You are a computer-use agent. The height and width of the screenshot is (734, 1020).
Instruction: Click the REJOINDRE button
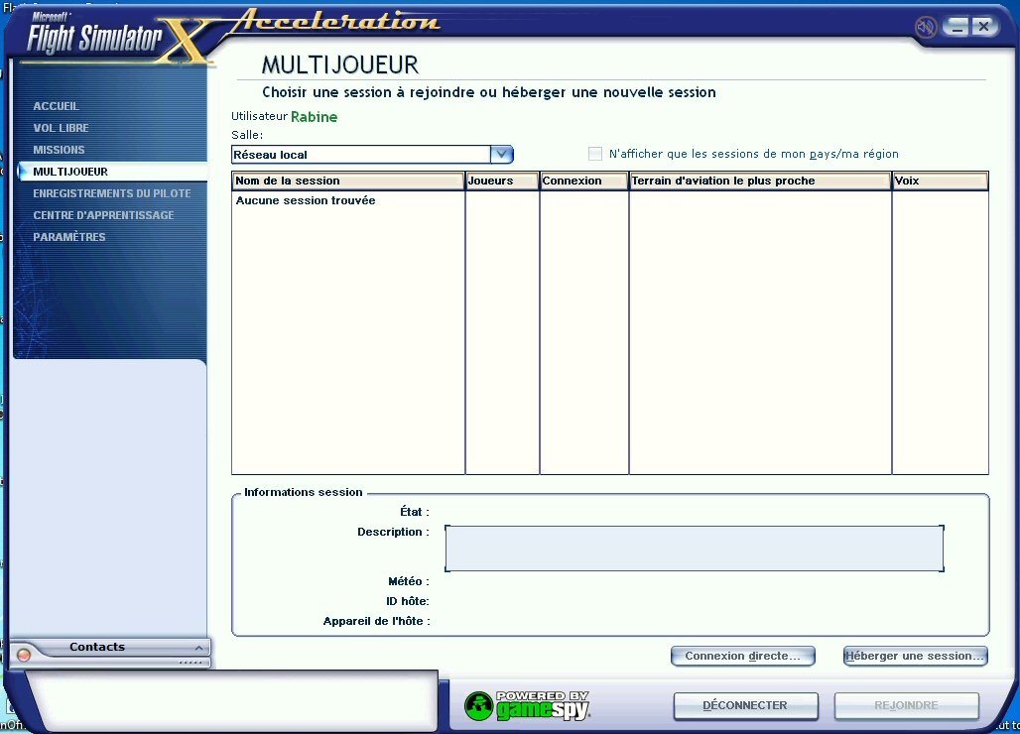(x=906, y=705)
